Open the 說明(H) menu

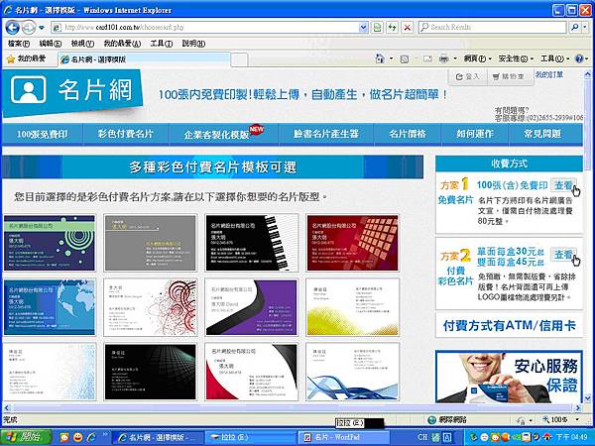193,44
